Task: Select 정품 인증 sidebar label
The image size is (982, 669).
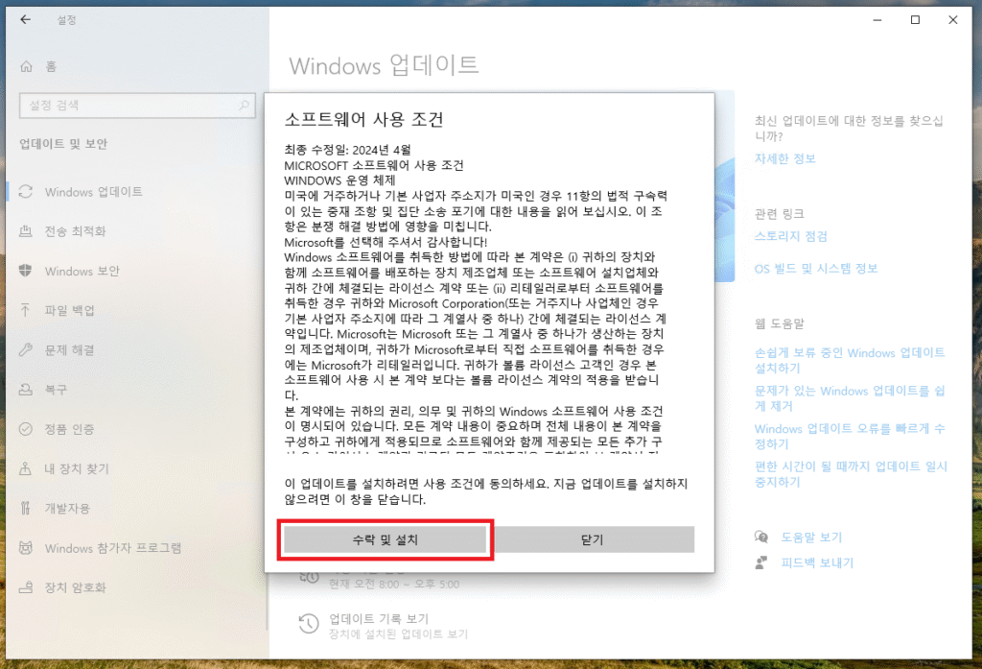Action: tap(69, 429)
